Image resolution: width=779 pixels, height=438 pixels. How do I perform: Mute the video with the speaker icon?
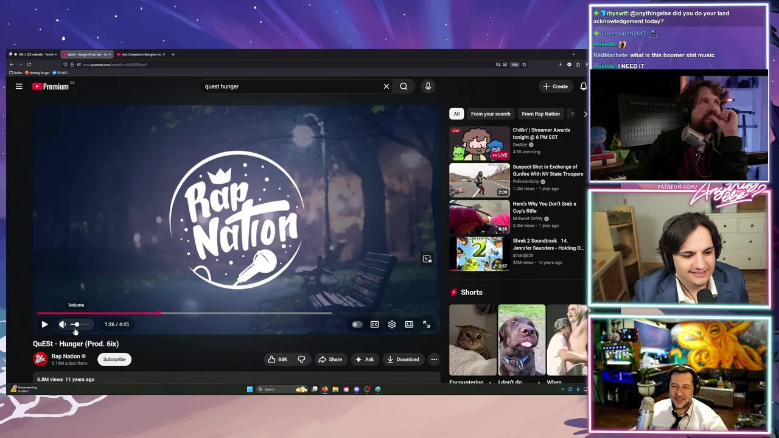pos(62,324)
